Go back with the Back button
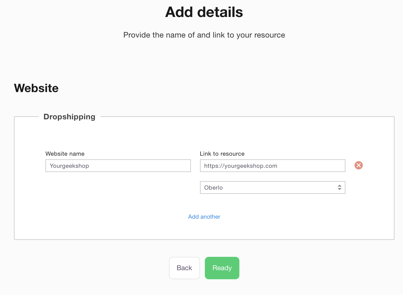 point(184,268)
